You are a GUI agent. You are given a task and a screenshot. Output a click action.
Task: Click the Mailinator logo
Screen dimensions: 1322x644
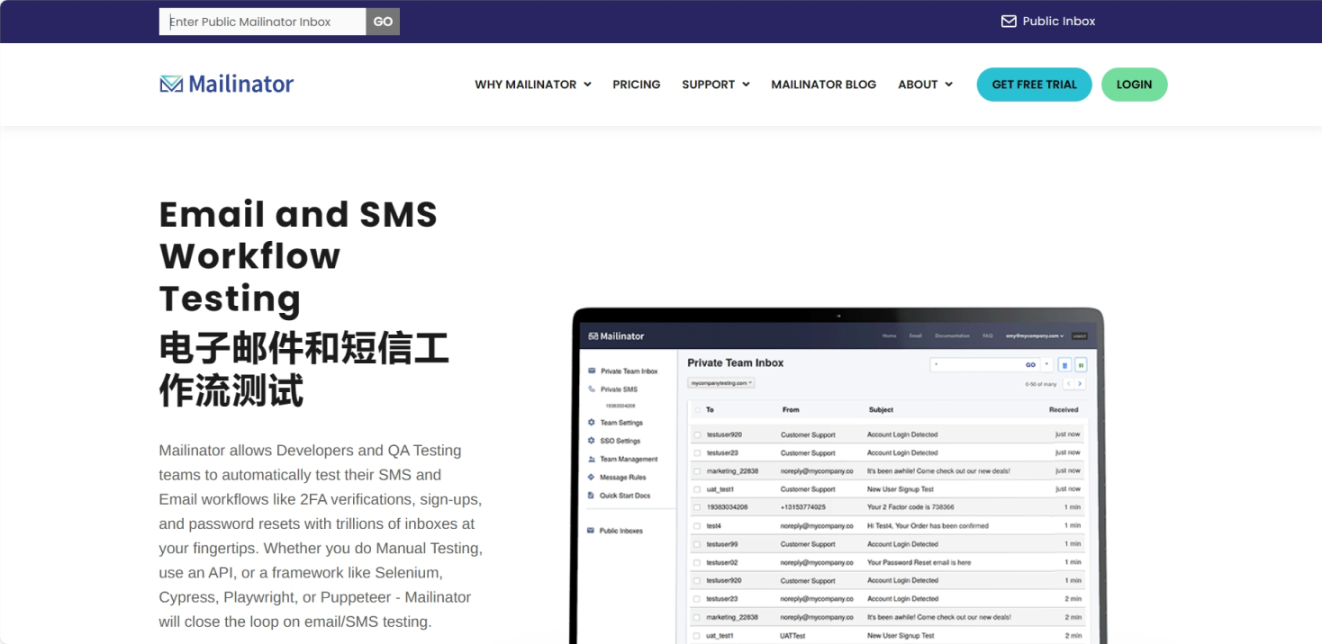click(x=226, y=84)
